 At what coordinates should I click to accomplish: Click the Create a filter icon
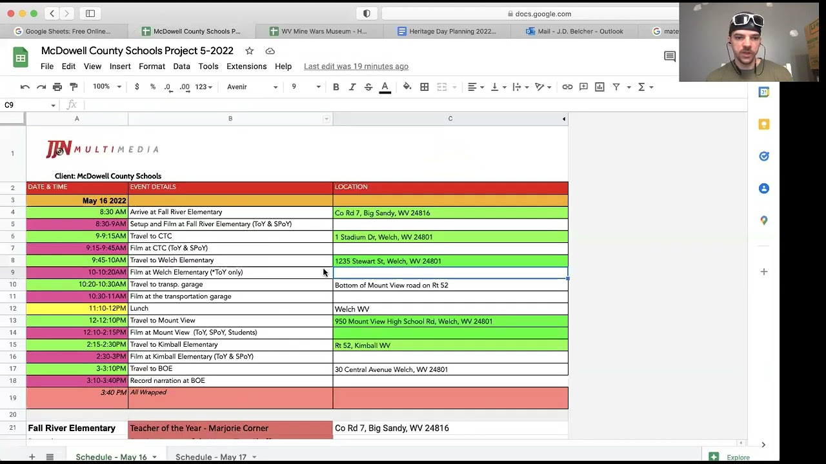coord(616,87)
